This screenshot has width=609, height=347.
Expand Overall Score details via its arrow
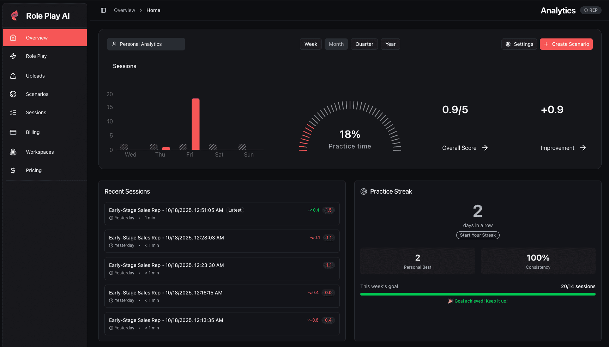point(485,148)
